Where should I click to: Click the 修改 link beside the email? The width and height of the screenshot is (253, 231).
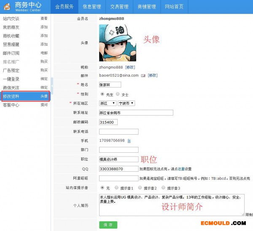click(152, 75)
